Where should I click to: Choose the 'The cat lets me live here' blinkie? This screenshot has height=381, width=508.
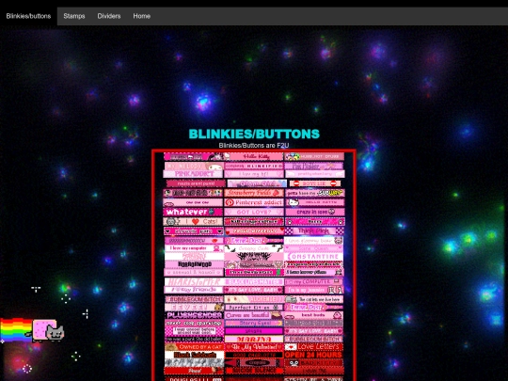coord(313,299)
